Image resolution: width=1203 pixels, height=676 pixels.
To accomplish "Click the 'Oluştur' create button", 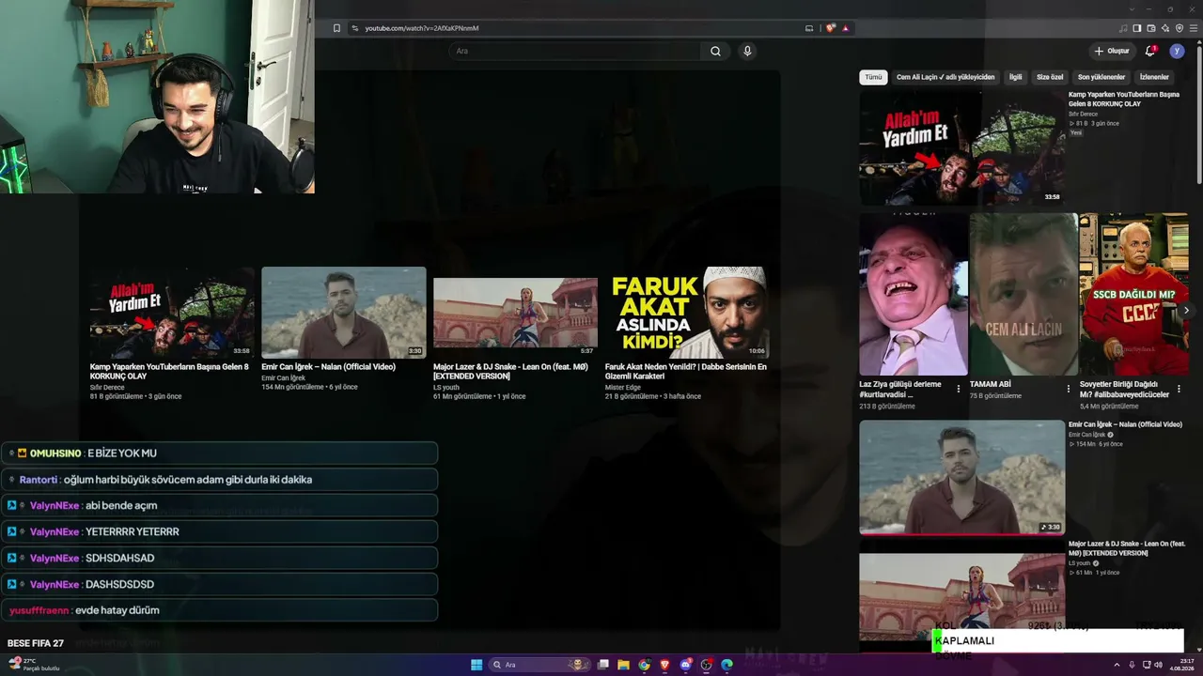I will click(1112, 51).
